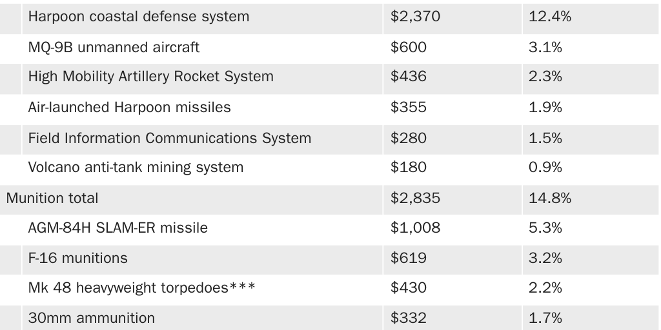Select the Air-launched Harpoon missiles row label
Screen dimensions: 661x330
point(129,107)
